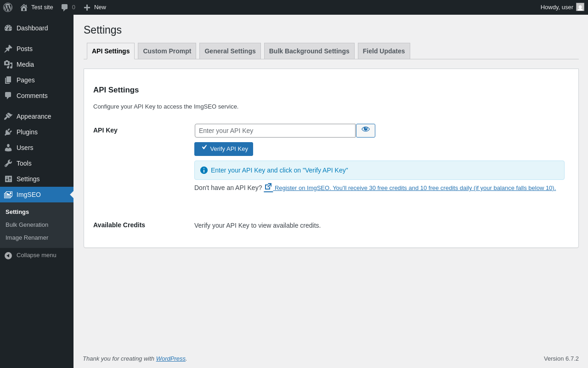588x368 pixels.
Task: Click the API Key field label
Action: tap(105, 130)
